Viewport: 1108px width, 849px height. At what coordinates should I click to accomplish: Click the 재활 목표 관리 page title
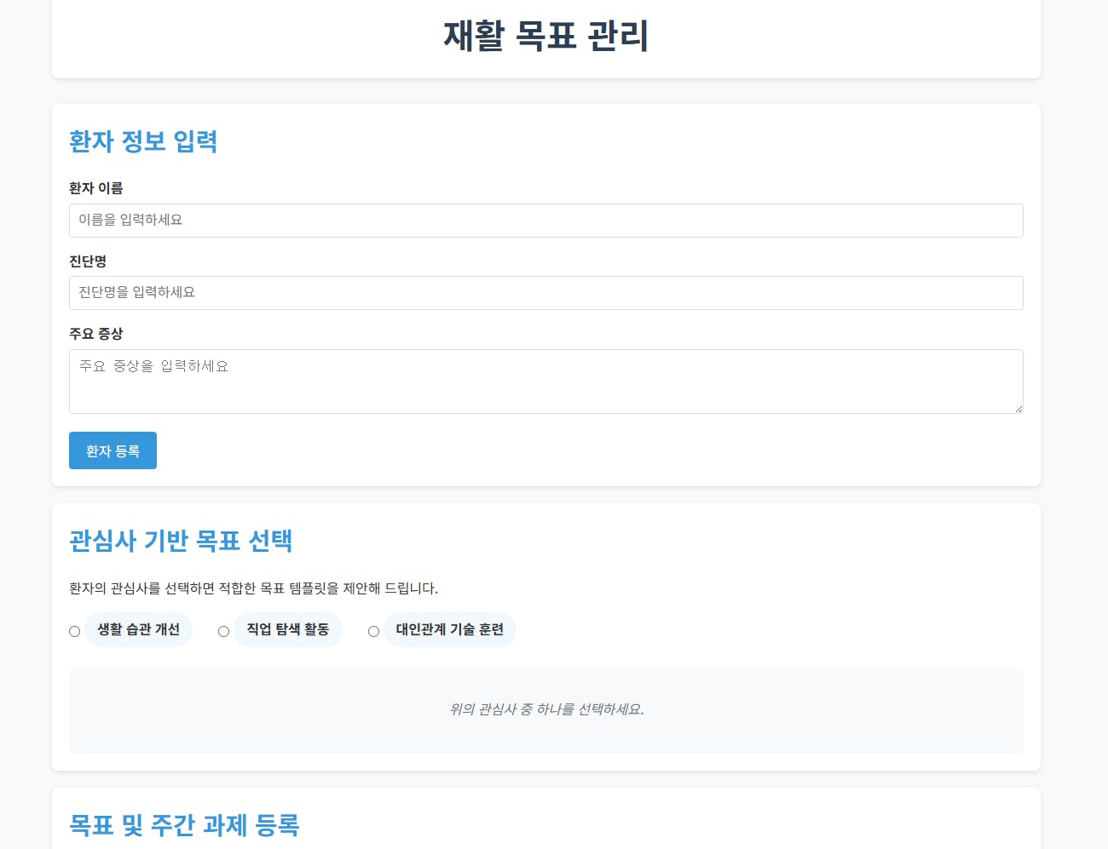[545, 36]
